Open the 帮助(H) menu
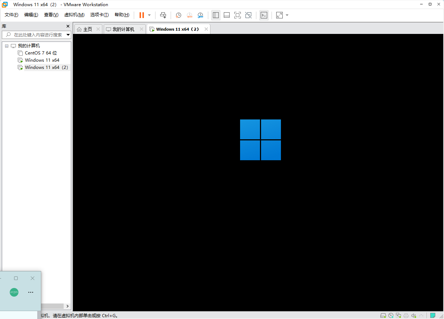Image resolution: width=444 pixels, height=319 pixels. tap(122, 15)
